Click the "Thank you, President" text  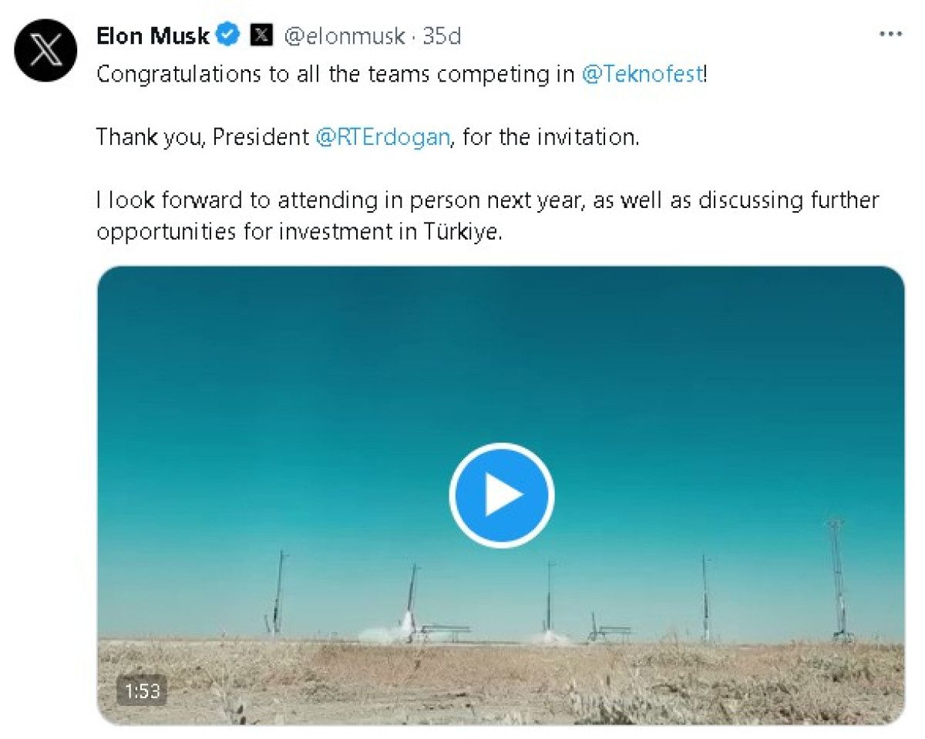[x=202, y=137]
